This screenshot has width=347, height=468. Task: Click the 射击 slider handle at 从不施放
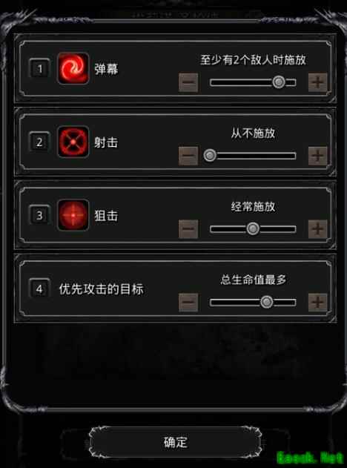[x=210, y=156]
